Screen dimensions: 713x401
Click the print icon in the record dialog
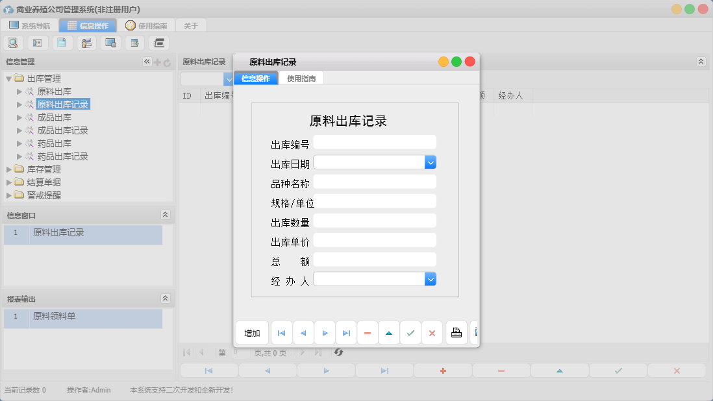click(x=457, y=332)
